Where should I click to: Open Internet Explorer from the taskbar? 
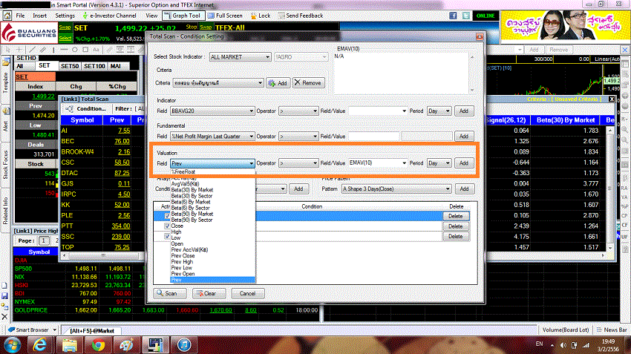click(x=40, y=345)
